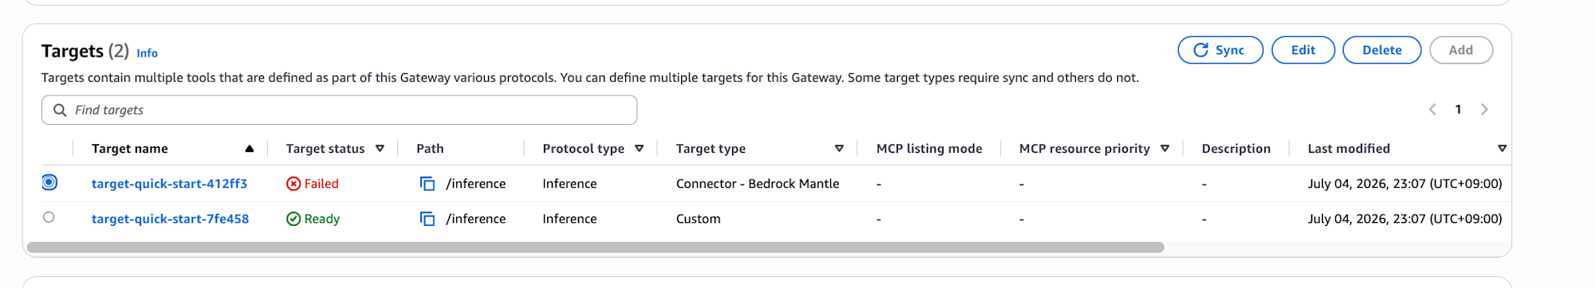Screen dimensions: 1595x288
Task: Select radio button for target-quick-start-7fe458
Action: click(49, 217)
